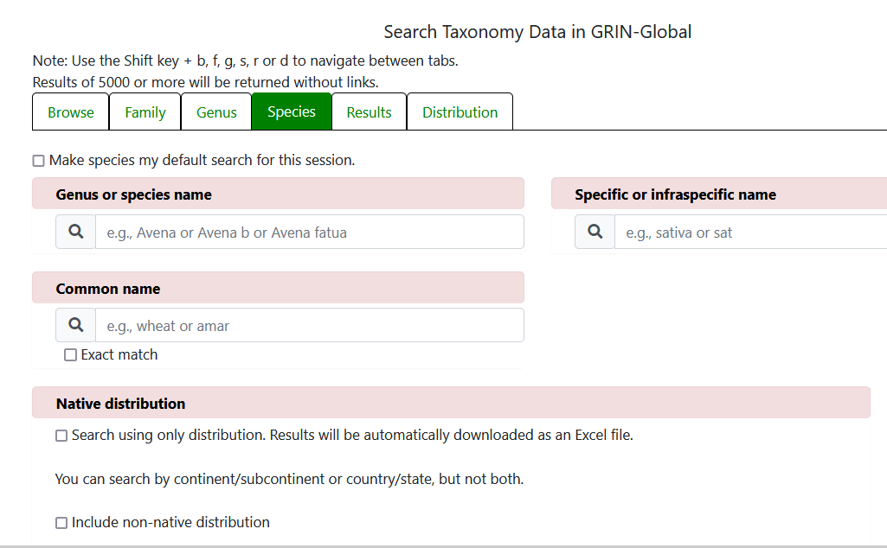Check Search using only distribution option

click(x=61, y=436)
